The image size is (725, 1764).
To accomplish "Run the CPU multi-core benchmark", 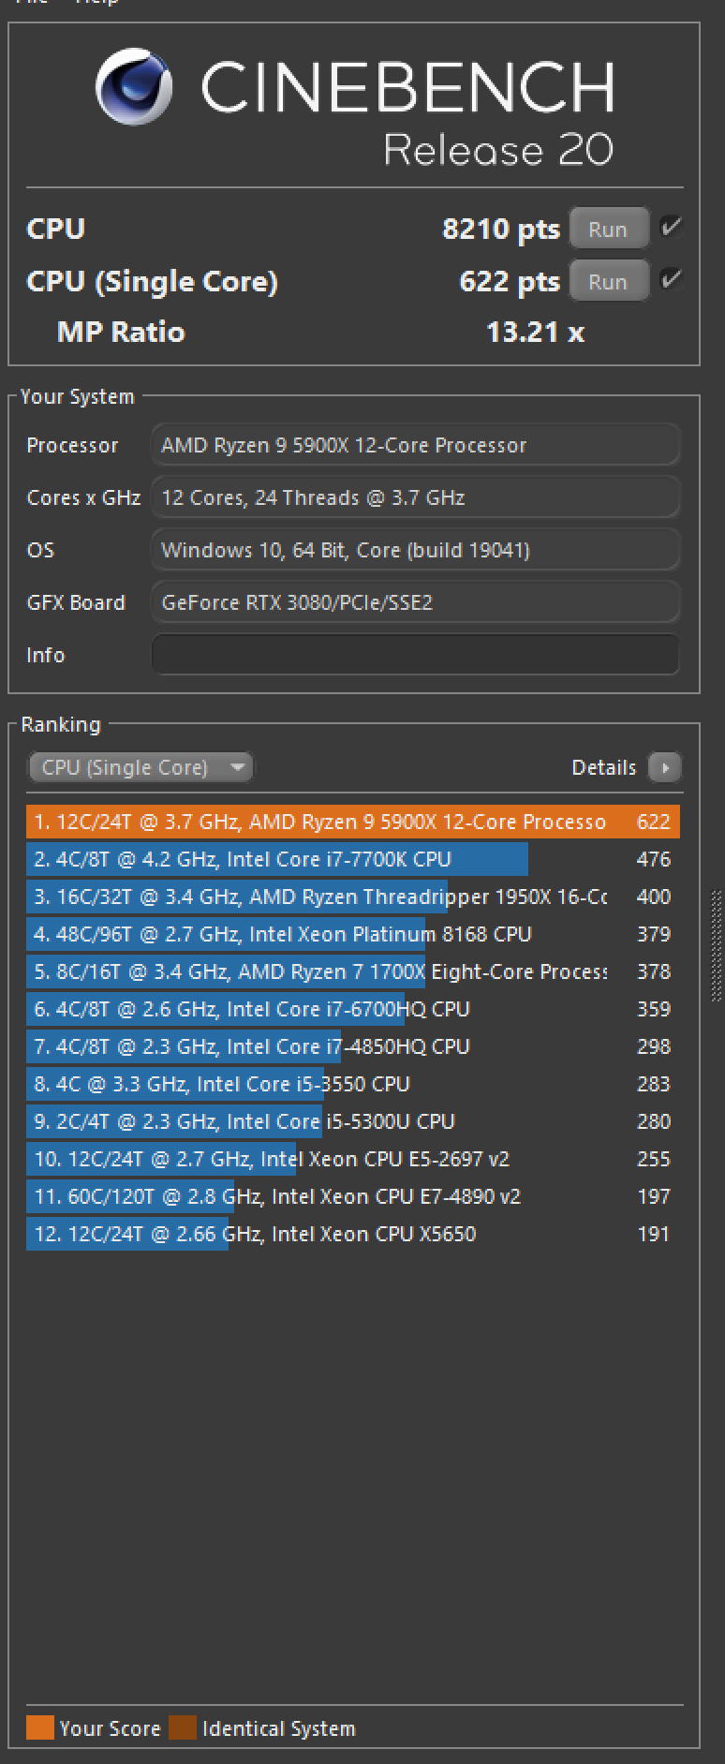I will point(609,229).
